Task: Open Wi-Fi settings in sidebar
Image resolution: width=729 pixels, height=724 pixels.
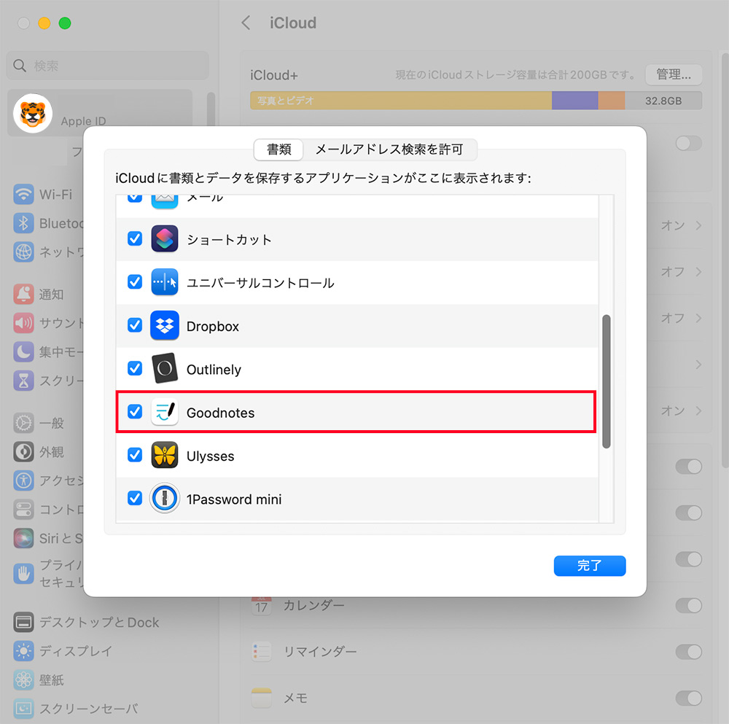Action: [43, 195]
